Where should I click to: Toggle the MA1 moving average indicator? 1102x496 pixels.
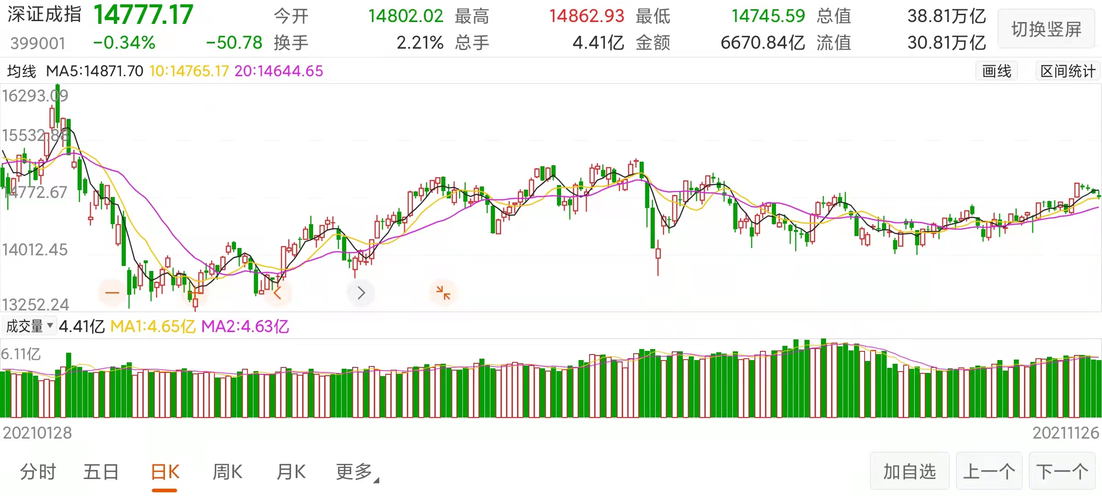coord(152,326)
